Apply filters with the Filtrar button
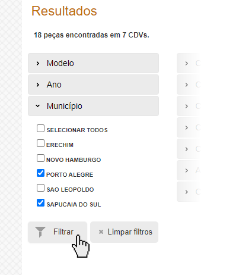This screenshot has height=275, width=239. point(58,232)
